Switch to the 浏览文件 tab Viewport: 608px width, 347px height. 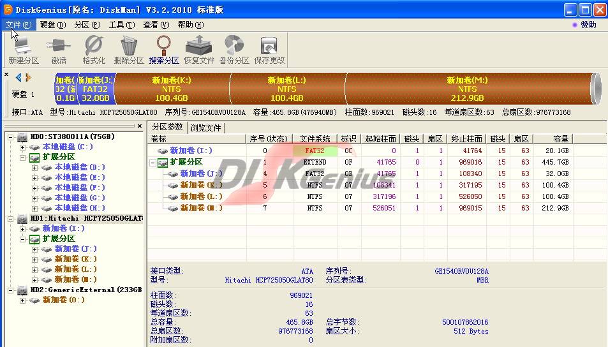206,128
